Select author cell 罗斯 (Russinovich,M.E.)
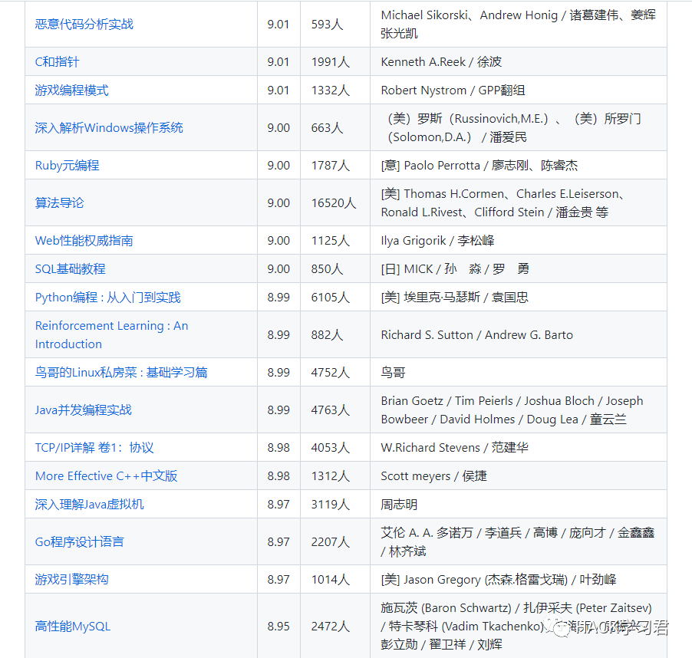Viewport: 692px width, 658px height. [519, 127]
